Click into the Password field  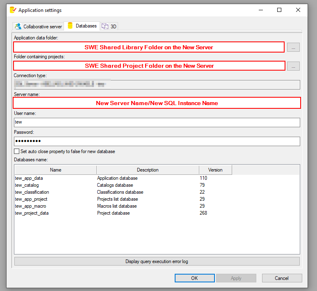[x=157, y=141]
